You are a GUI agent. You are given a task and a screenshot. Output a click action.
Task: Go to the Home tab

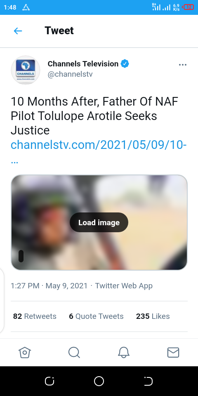point(25,352)
